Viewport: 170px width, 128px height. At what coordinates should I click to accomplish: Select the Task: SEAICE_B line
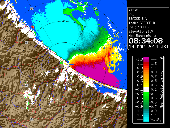point(142,23)
